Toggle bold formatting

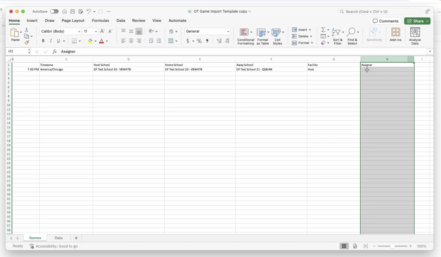click(x=43, y=41)
